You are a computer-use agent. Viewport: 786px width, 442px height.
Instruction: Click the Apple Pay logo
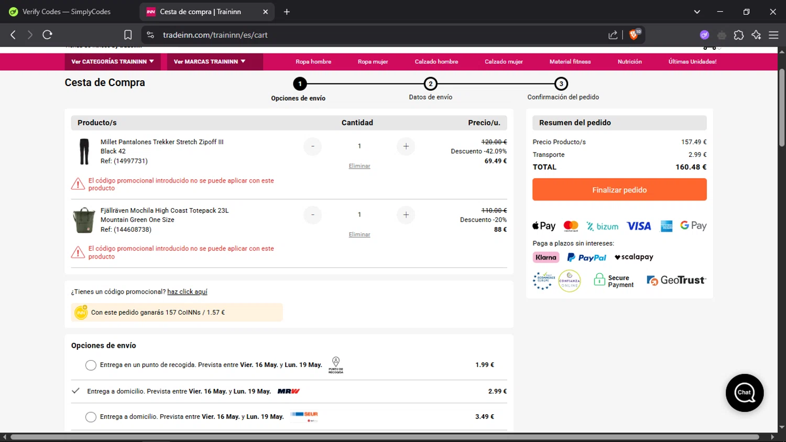[544, 226]
